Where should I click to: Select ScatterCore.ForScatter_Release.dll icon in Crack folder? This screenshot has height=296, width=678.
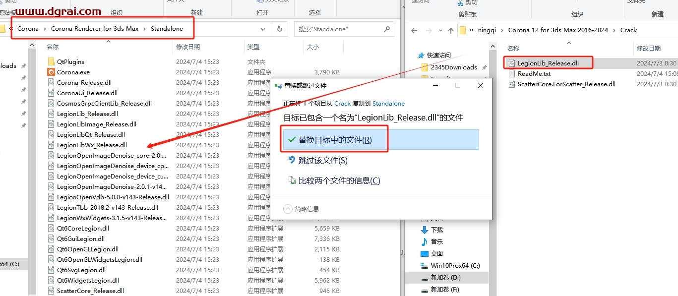pyautogui.click(x=513, y=84)
